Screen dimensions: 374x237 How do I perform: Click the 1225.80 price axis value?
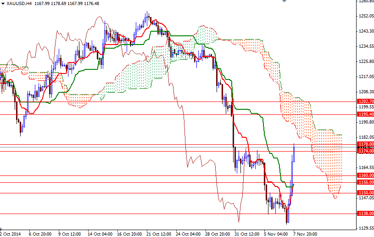point(366,62)
